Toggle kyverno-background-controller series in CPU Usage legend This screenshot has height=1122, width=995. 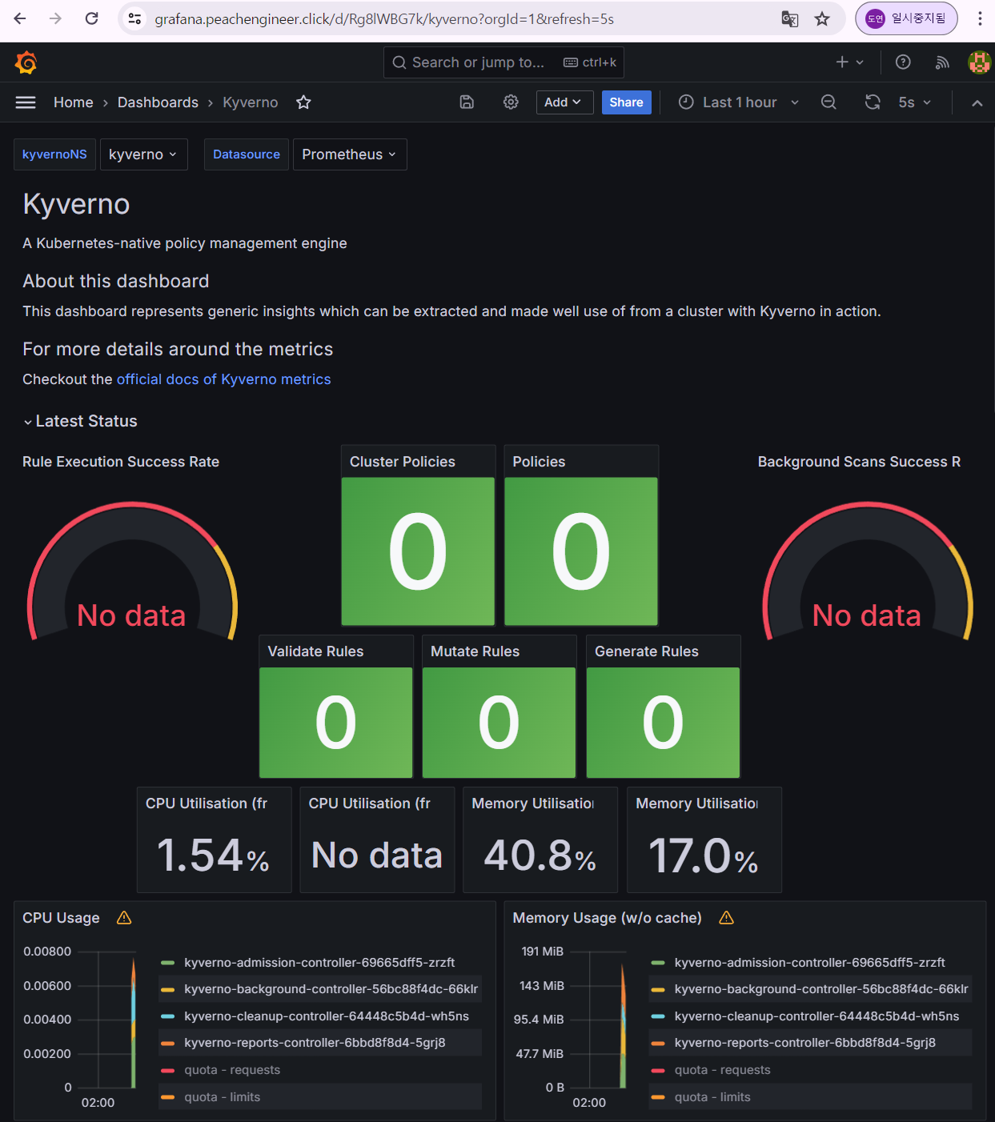331,989
